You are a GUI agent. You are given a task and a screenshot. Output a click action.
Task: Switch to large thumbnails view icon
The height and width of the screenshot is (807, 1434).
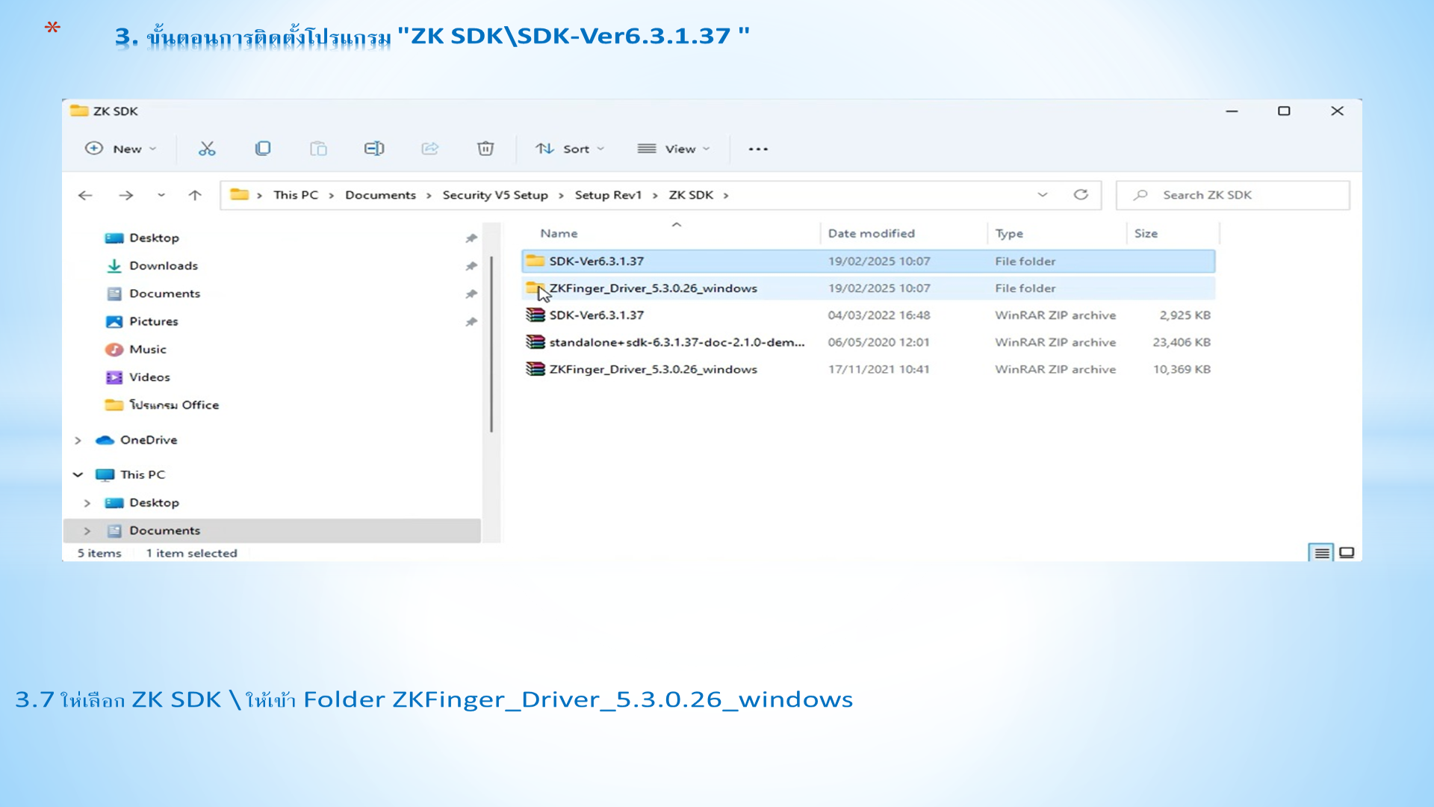coord(1347,553)
